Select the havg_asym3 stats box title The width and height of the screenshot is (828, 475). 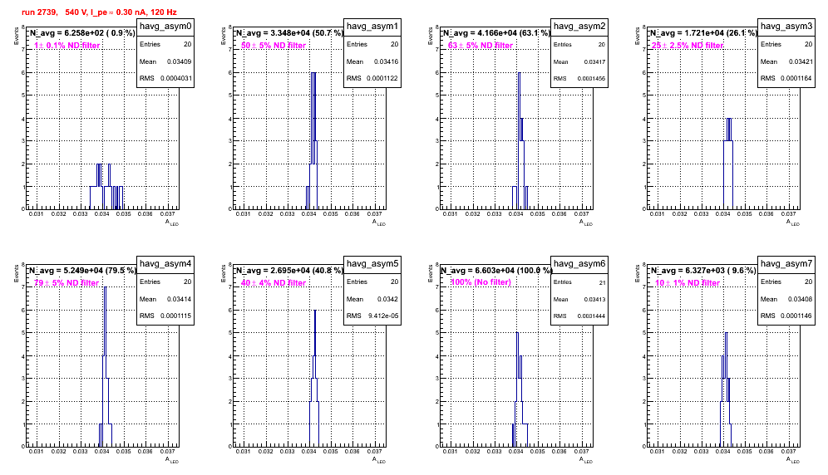pyautogui.click(x=786, y=27)
